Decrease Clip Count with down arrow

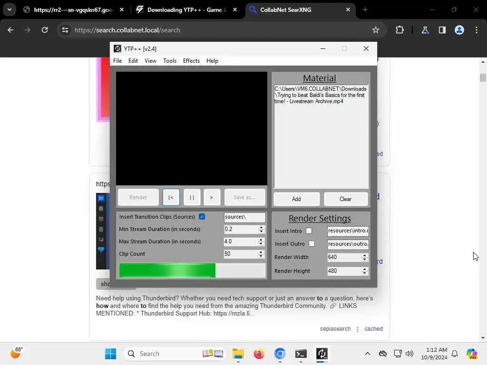(261, 256)
